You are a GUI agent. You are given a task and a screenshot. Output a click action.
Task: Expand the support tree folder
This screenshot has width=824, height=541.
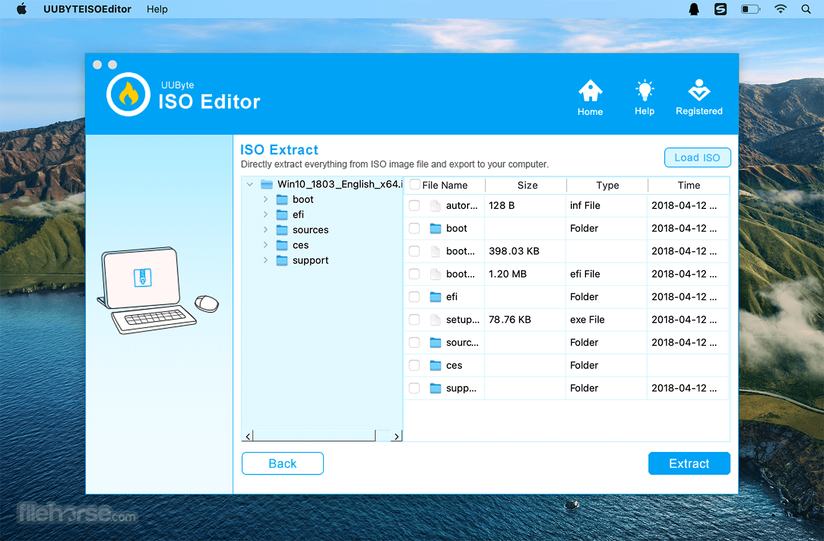[265, 260]
